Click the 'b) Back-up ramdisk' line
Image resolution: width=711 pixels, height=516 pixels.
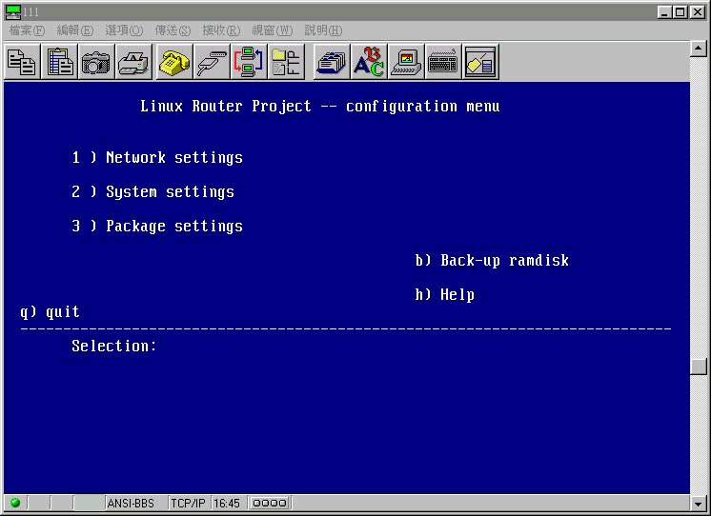pyautogui.click(x=492, y=261)
